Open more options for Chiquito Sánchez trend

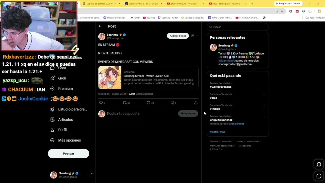coord(264,117)
